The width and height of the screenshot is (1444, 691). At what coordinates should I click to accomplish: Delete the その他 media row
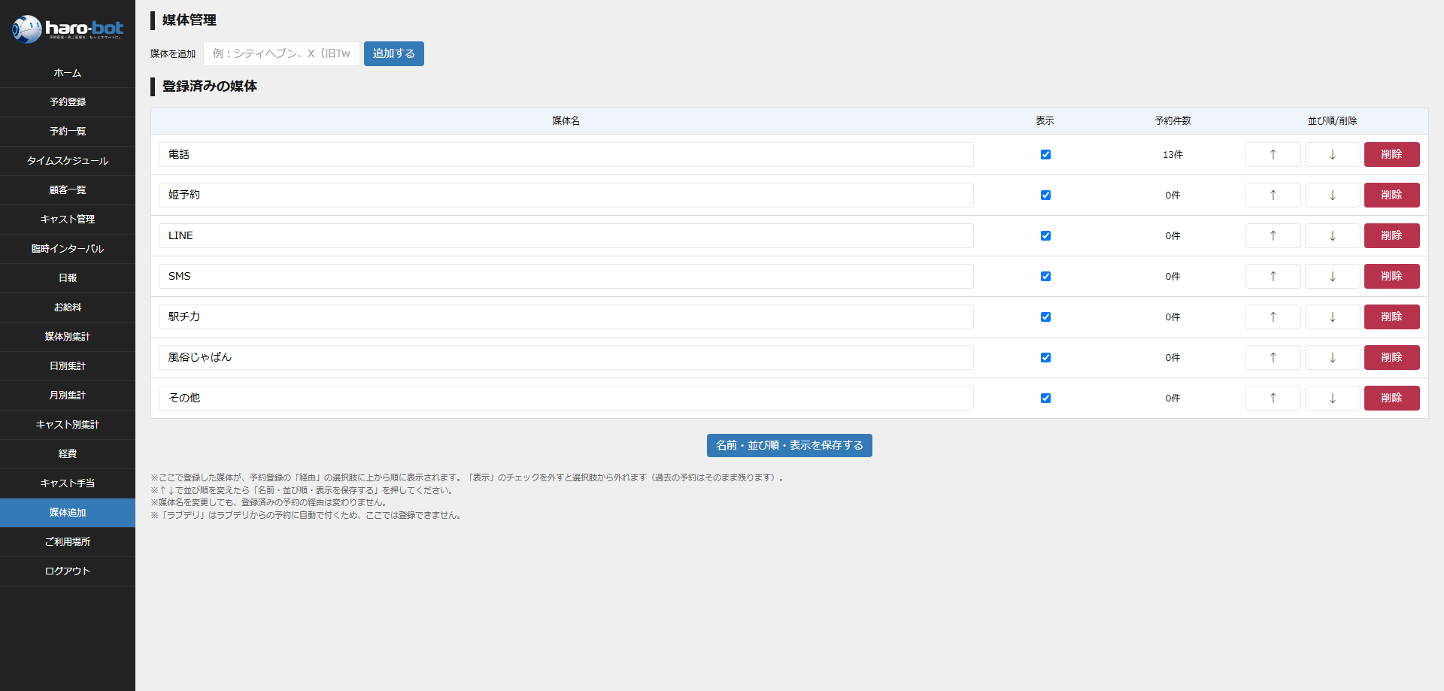click(1392, 398)
